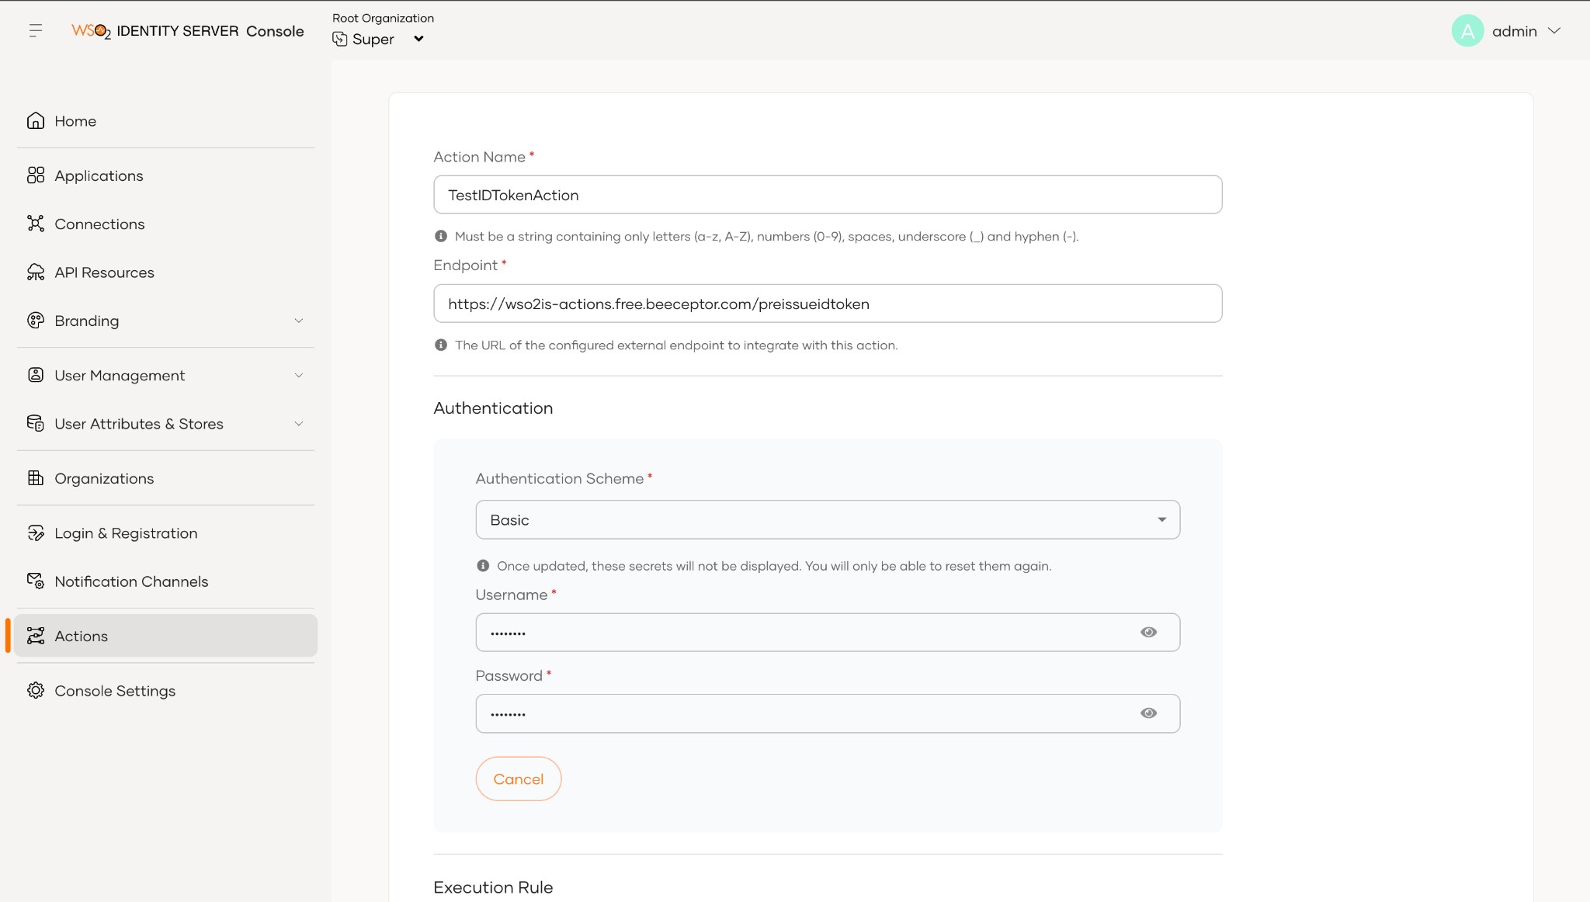Show the Username value with eye icon
Viewport: 1590px width, 902px height.
click(1148, 633)
